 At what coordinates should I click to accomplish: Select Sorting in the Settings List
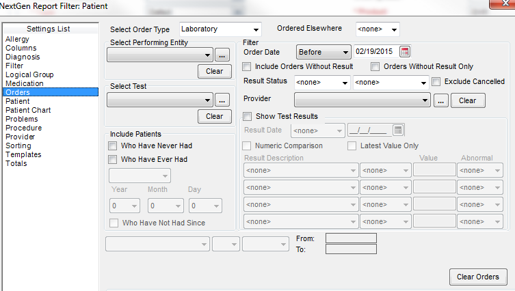(18, 145)
